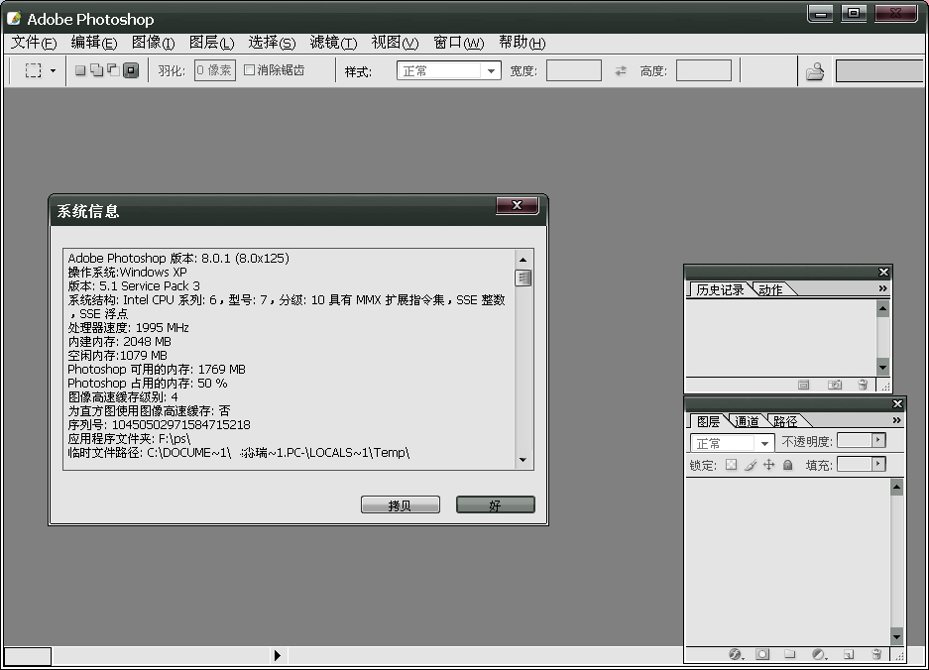The image size is (929, 670).
Task: Choose the new selection mode icon
Action: point(80,70)
